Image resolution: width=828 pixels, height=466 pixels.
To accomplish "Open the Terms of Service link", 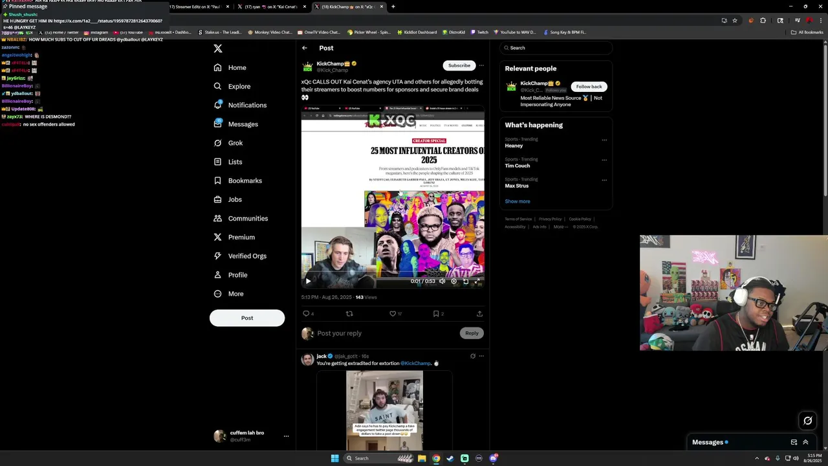I will coord(518,219).
